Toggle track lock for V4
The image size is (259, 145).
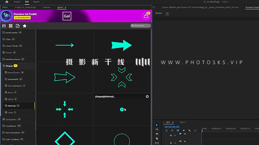(x=171, y=143)
